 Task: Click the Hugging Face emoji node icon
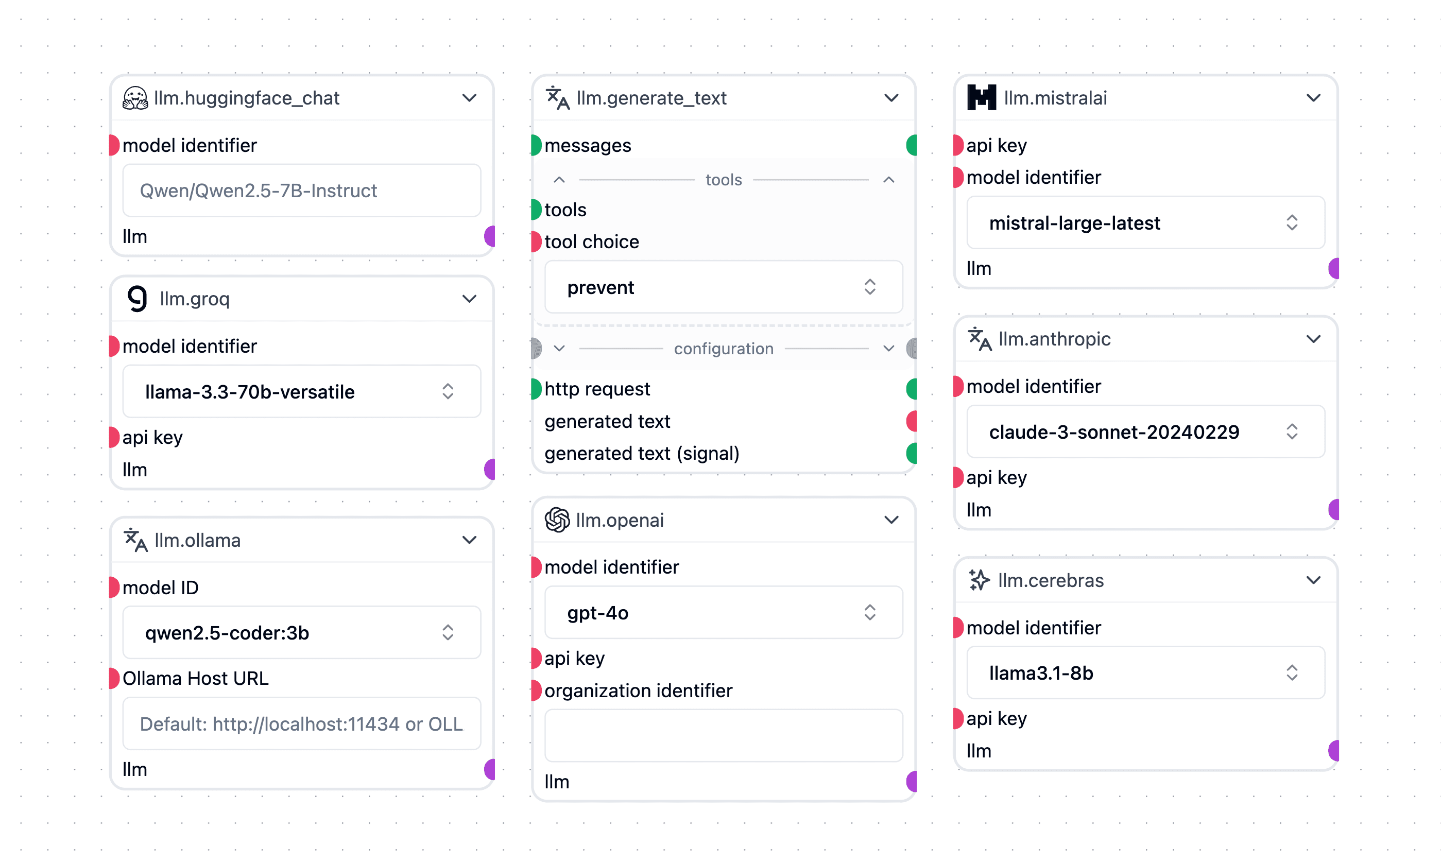point(135,98)
